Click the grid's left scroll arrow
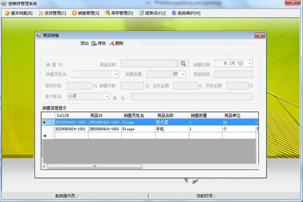This screenshot has width=303, height=202. tap(44, 166)
